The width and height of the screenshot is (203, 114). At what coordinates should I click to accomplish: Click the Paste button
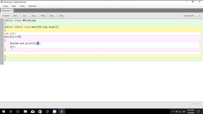43,16
